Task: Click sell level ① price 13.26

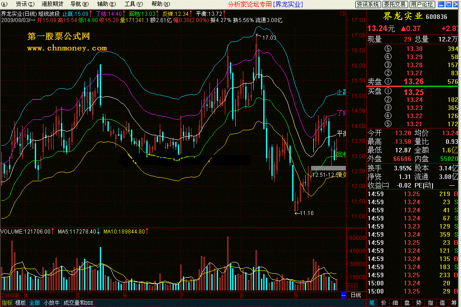Action: point(414,82)
